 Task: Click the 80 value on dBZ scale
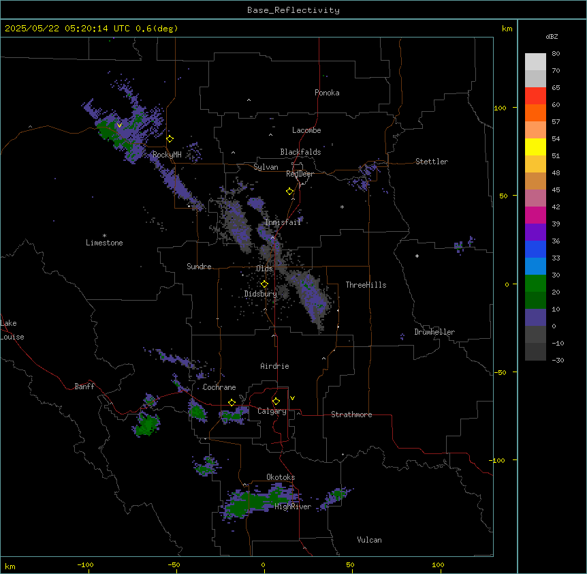[556, 54]
